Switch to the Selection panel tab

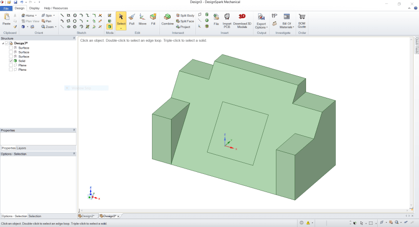click(35, 216)
